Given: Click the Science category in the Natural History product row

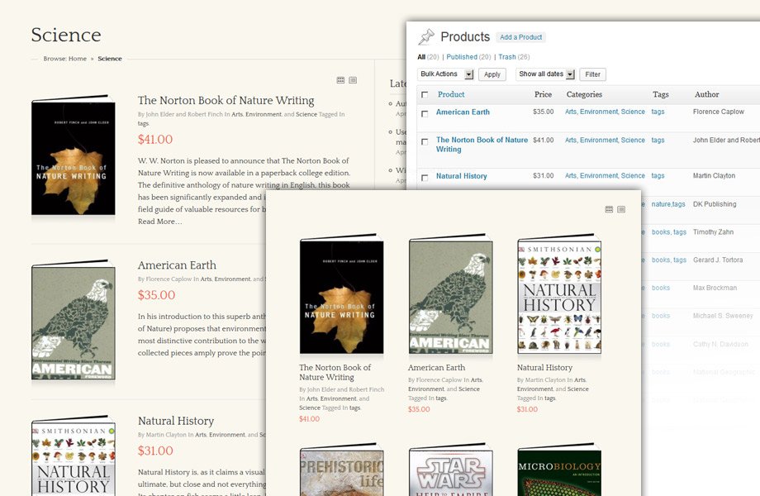Looking at the screenshot, I should tap(633, 175).
